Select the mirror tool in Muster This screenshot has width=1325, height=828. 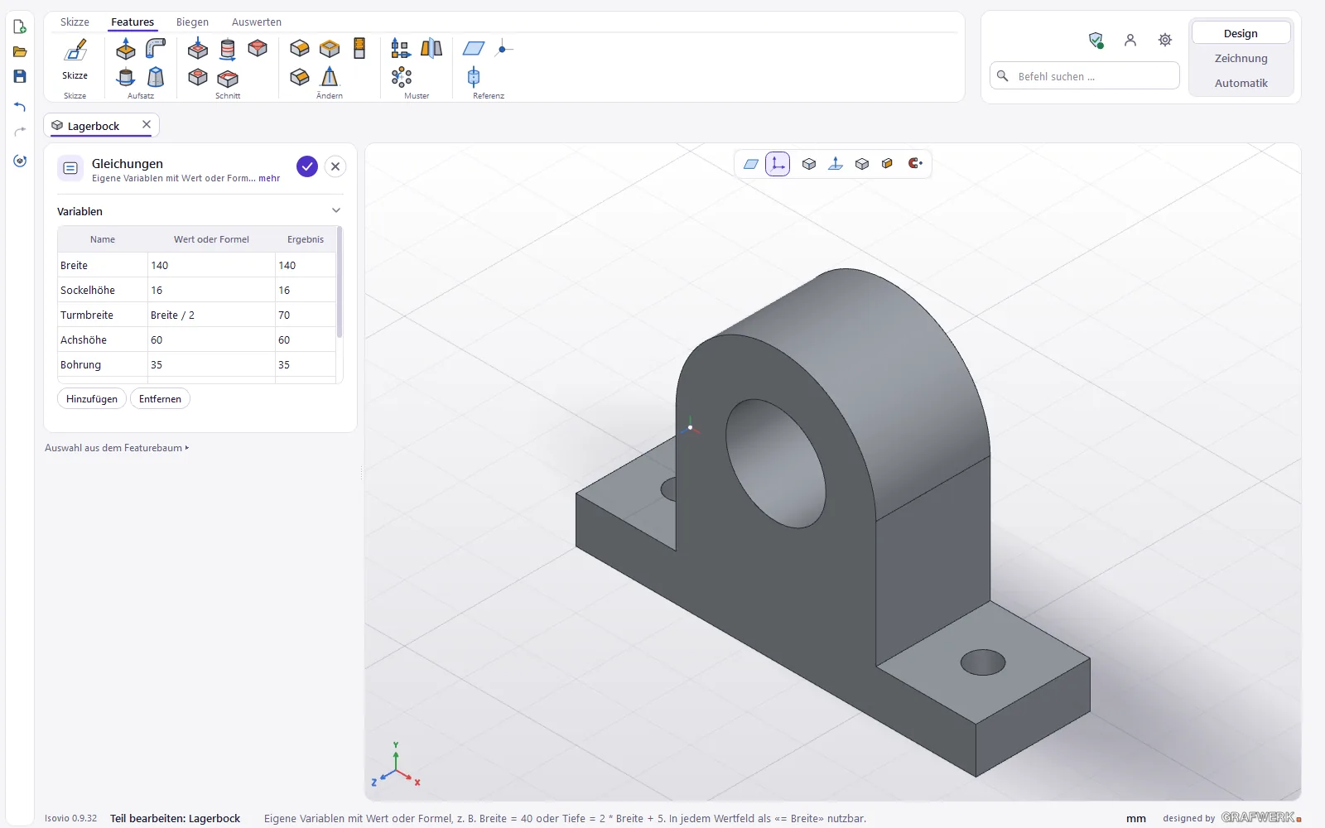(x=431, y=49)
